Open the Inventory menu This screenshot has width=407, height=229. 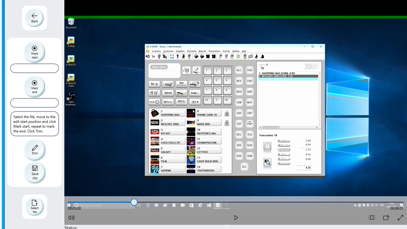(x=156, y=51)
